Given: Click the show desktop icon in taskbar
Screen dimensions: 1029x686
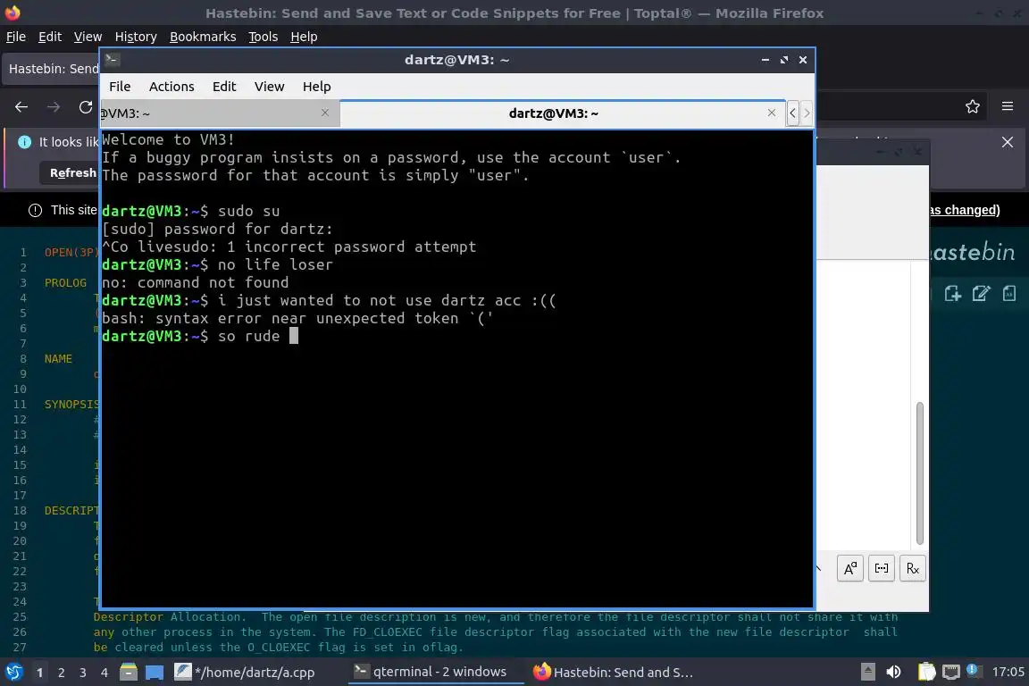Looking at the screenshot, I should coord(155,673).
